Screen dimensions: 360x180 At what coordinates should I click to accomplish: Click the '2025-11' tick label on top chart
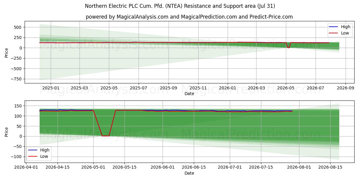[x=198, y=88]
